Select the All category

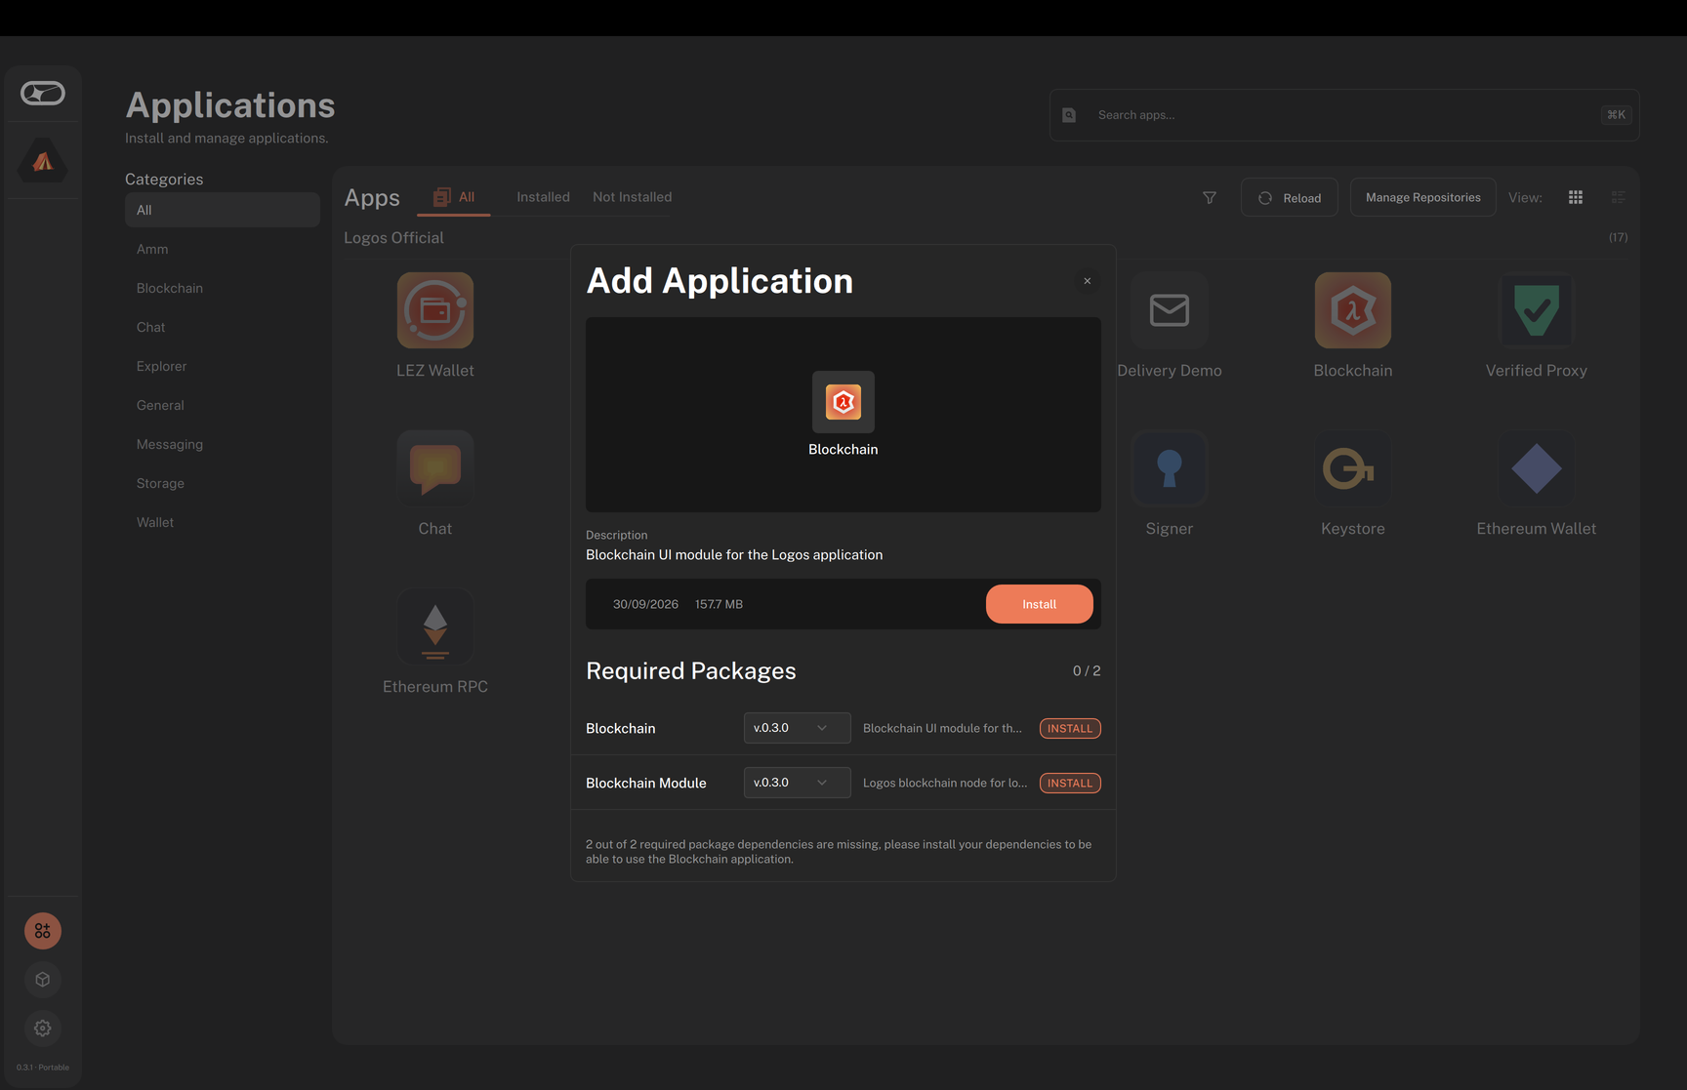coord(223,210)
